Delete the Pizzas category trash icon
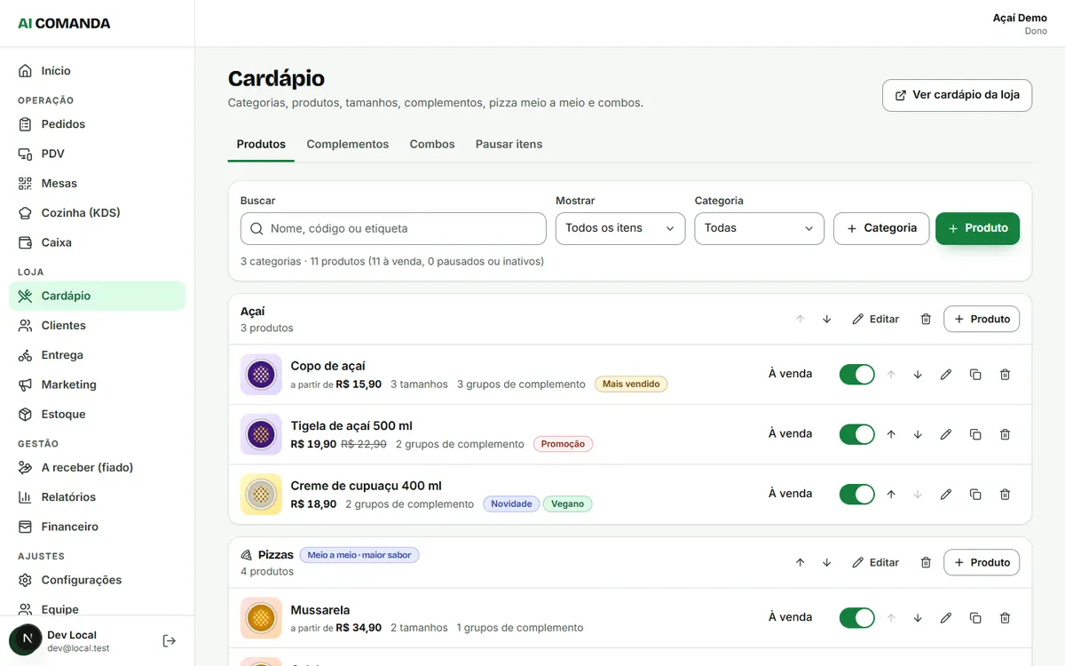 [926, 562]
